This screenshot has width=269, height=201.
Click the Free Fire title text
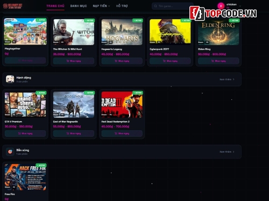(10, 194)
